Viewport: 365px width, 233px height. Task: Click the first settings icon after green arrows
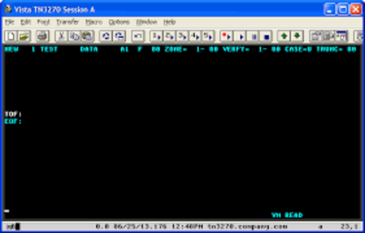[315, 36]
